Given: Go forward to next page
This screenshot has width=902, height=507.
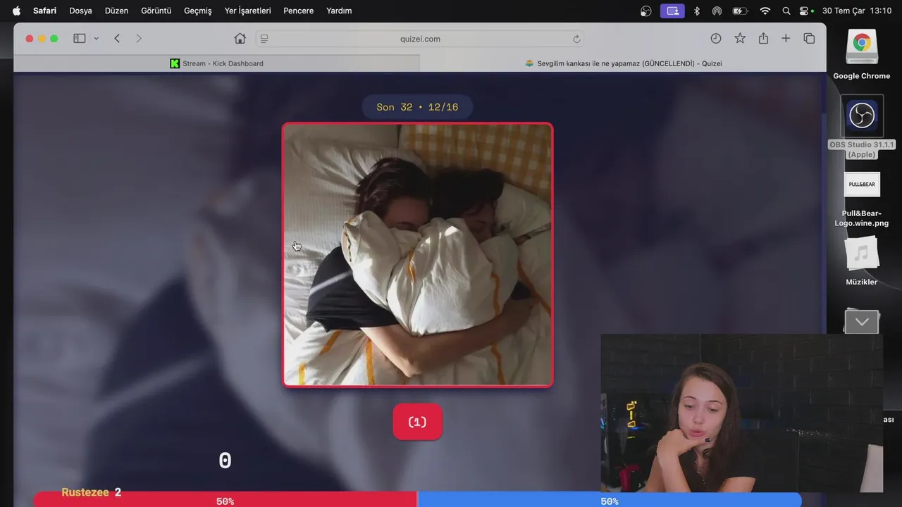Looking at the screenshot, I should (139, 39).
